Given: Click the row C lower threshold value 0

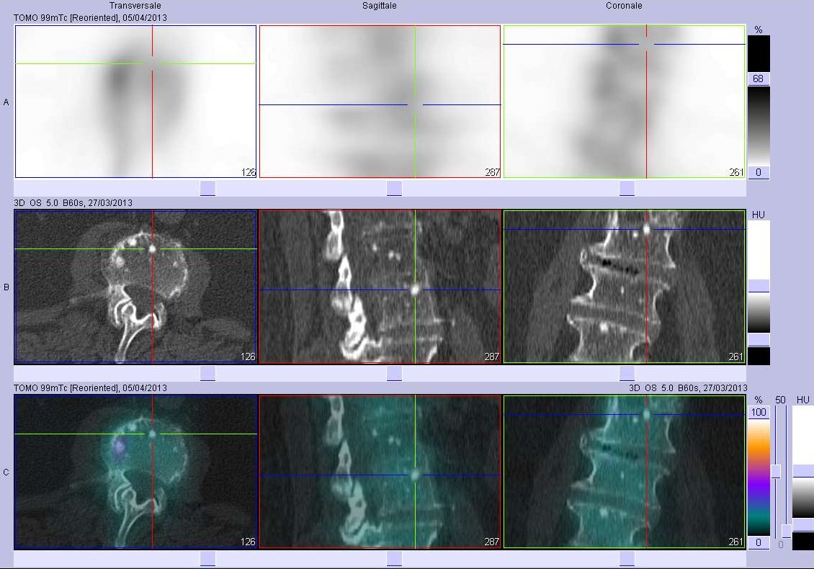Looking at the screenshot, I should tap(759, 542).
